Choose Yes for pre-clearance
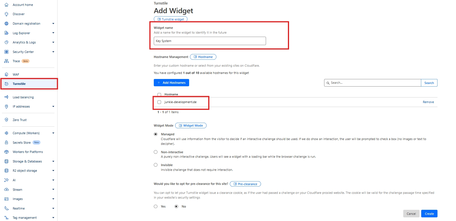This screenshot has width=456, height=221. pos(156,206)
